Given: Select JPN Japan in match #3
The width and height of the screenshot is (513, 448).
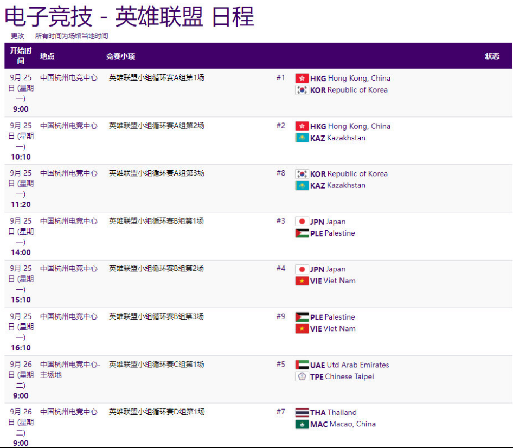Looking at the screenshot, I should pos(328,222).
